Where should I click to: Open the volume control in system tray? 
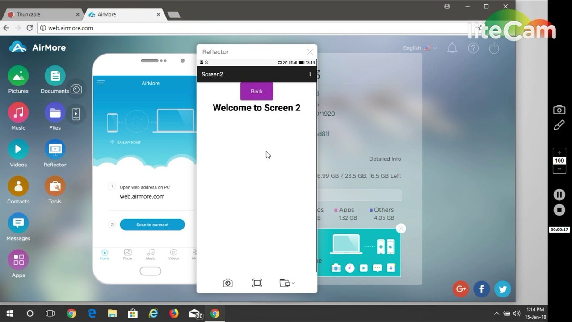point(517,314)
